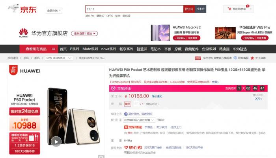
Task: Open the HUAWEI Mate Xs 2 banner thumbnail
Action: click(x=160, y=33)
